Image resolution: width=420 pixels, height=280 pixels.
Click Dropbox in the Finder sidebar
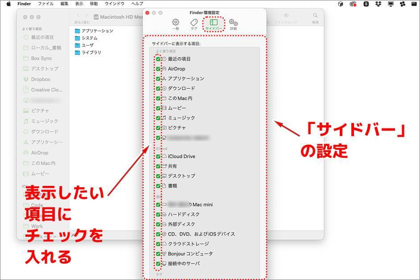[x=40, y=79]
